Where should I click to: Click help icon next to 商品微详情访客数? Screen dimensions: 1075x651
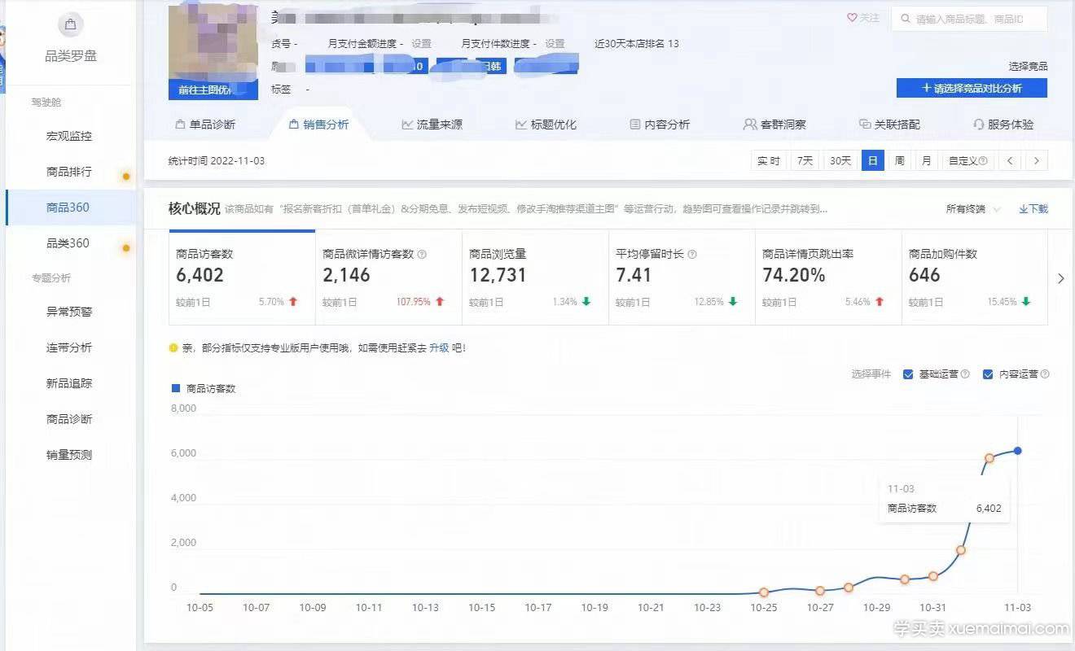coord(422,254)
